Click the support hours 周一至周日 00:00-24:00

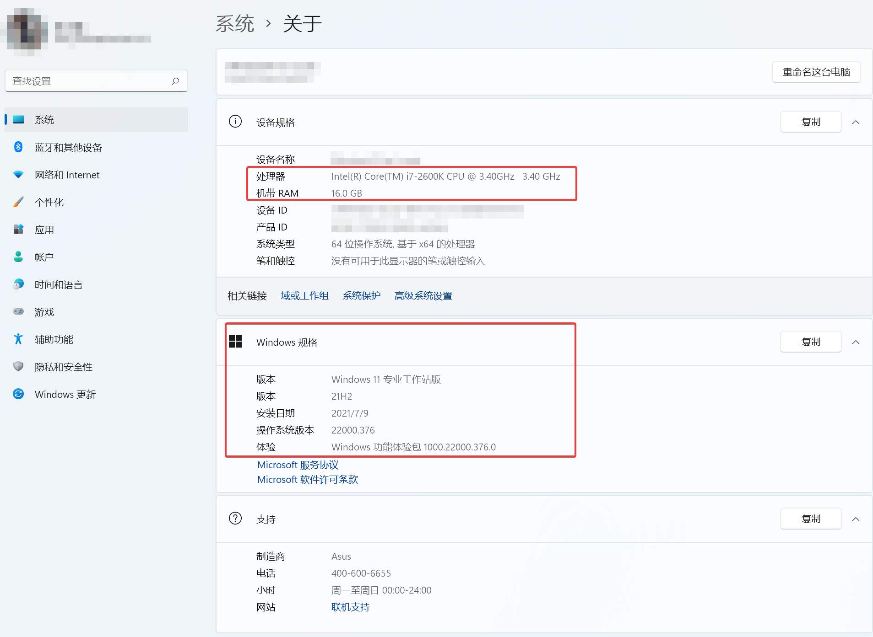[381, 590]
